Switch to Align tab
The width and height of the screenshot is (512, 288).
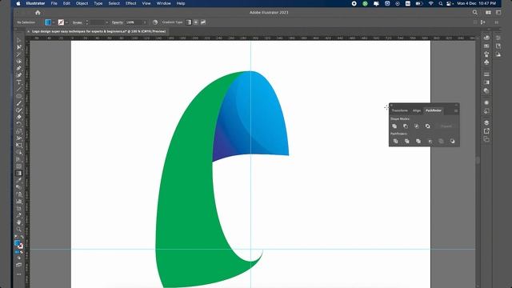coord(417,110)
